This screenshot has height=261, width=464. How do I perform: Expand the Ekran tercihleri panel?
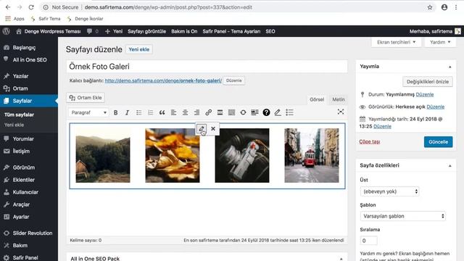[397, 42]
